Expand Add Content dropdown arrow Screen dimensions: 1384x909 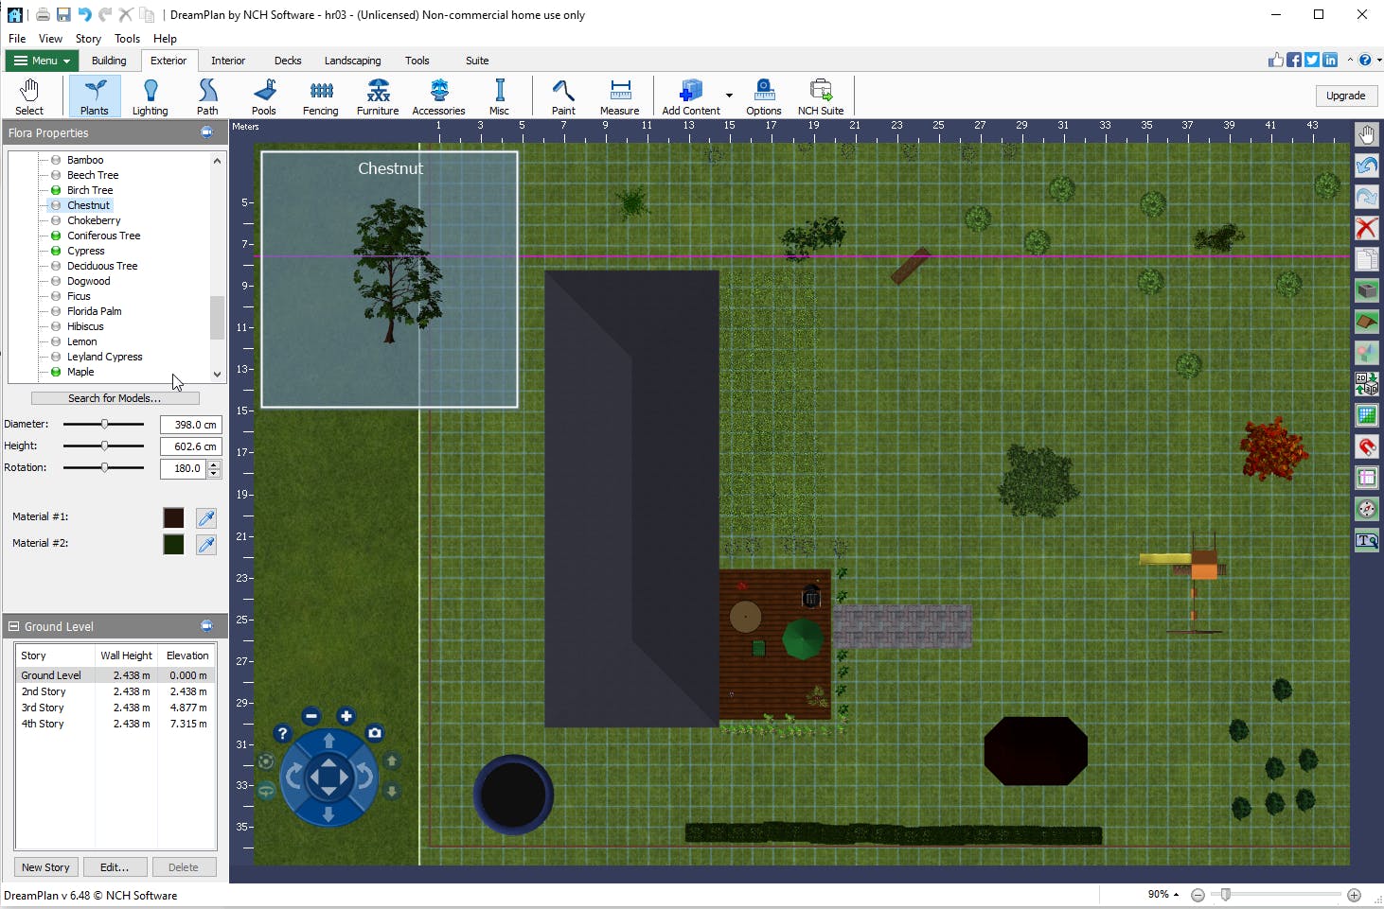[729, 96]
